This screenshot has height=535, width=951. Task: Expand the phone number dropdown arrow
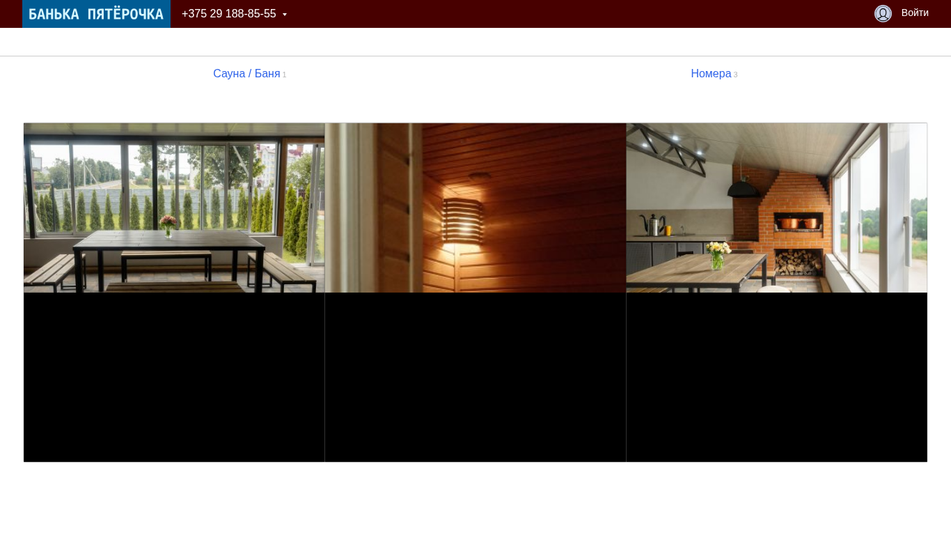(x=285, y=15)
